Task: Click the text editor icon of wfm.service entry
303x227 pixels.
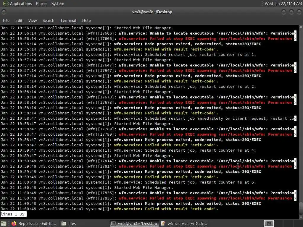Action: pyautogui.click(x=163, y=223)
